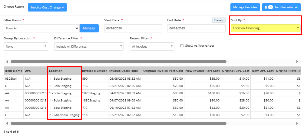The height and width of the screenshot is (136, 304).
Task: Click the bottom horizontal scrollbar thumb
Action: (118, 123)
